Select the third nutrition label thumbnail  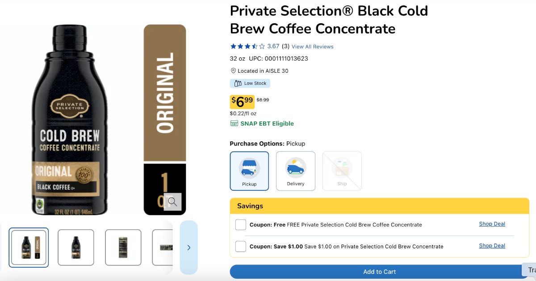click(x=123, y=248)
